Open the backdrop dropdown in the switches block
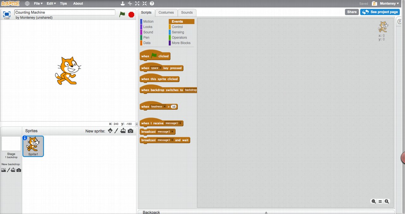The width and height of the screenshot is (405, 214). (x=191, y=90)
